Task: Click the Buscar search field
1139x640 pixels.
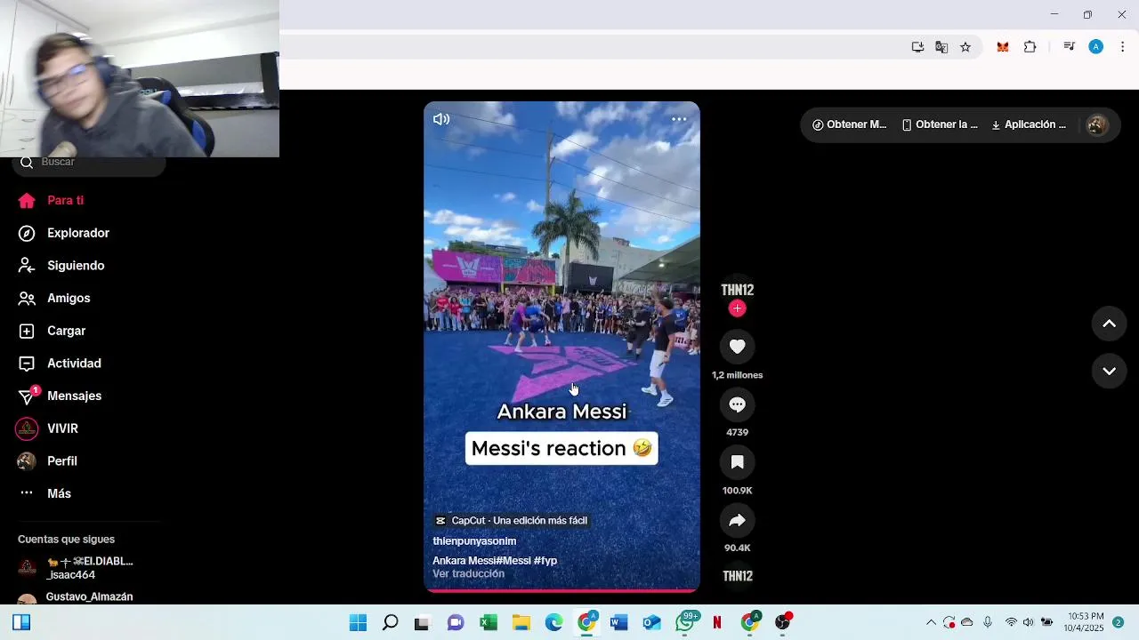Action: [x=89, y=162]
